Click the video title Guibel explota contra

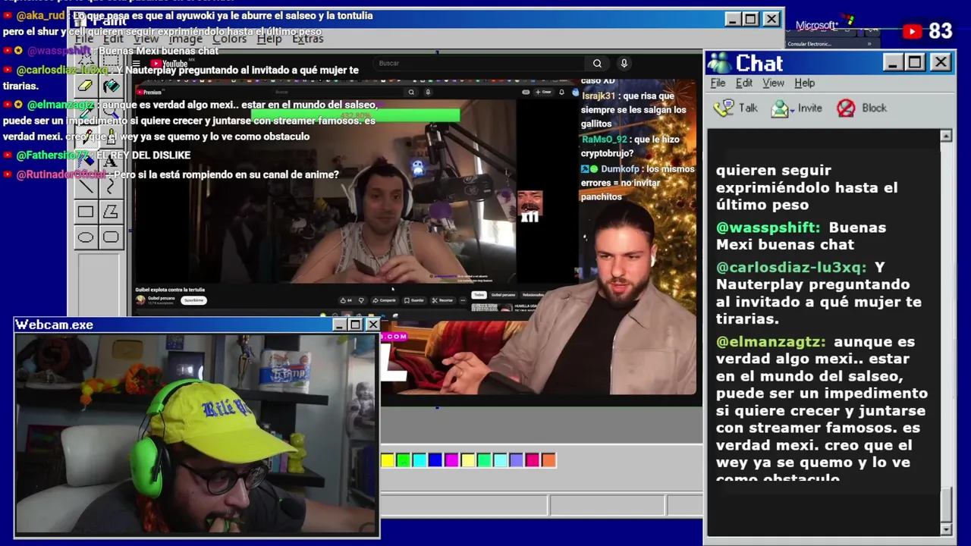pos(170,290)
